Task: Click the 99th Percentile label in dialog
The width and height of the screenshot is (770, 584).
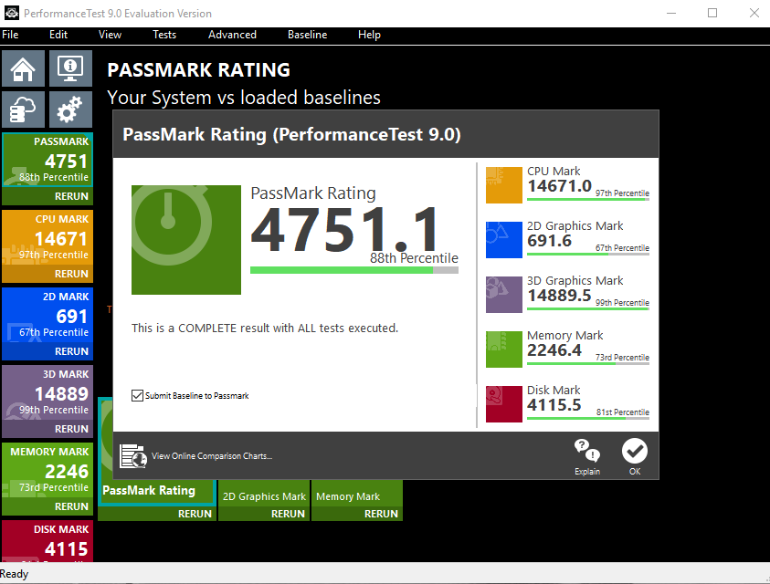Action: click(x=622, y=303)
